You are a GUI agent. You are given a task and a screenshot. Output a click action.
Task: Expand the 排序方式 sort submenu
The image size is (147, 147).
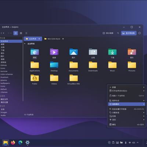coord(127,101)
